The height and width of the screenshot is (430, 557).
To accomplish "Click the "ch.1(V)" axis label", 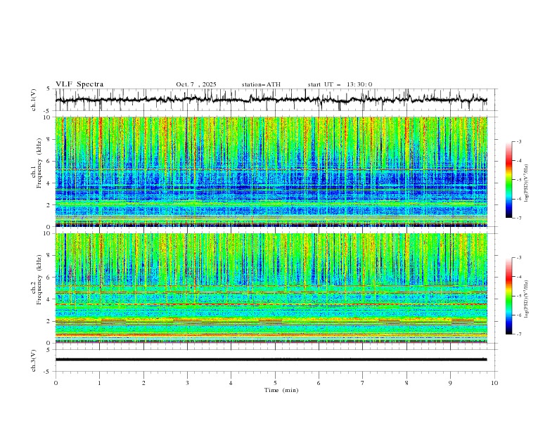I will click(x=34, y=100).
